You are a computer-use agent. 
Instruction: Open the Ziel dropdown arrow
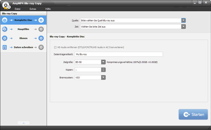[184, 27]
